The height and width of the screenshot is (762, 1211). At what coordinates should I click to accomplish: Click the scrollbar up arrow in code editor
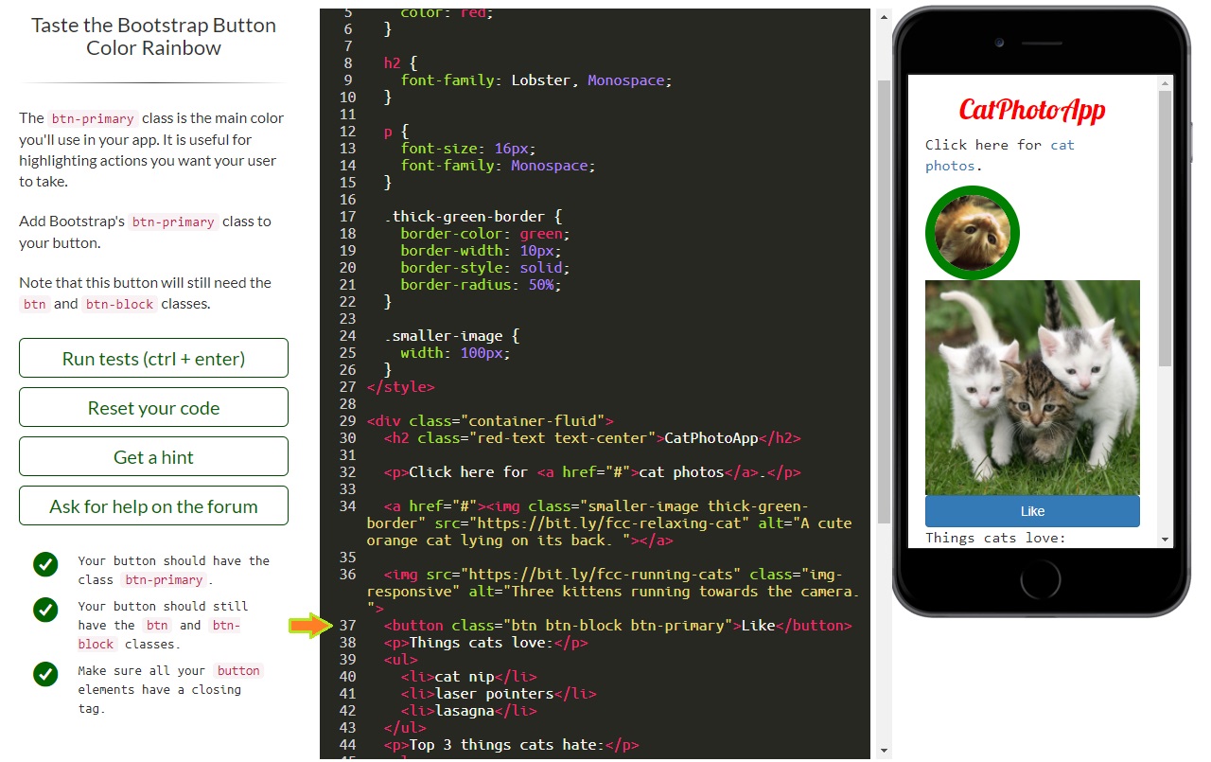click(882, 15)
